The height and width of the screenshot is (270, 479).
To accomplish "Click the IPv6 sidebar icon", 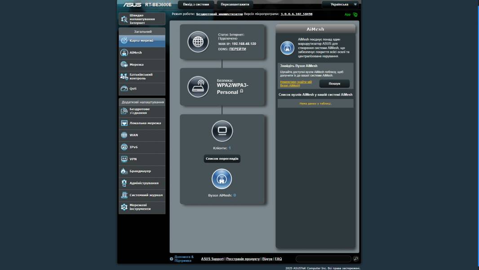I will coord(124,147).
